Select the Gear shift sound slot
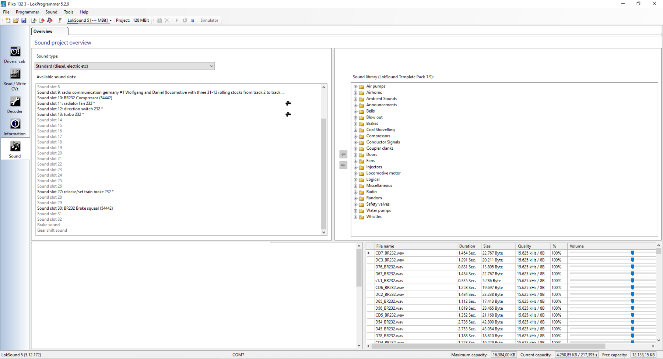 [x=52, y=230]
